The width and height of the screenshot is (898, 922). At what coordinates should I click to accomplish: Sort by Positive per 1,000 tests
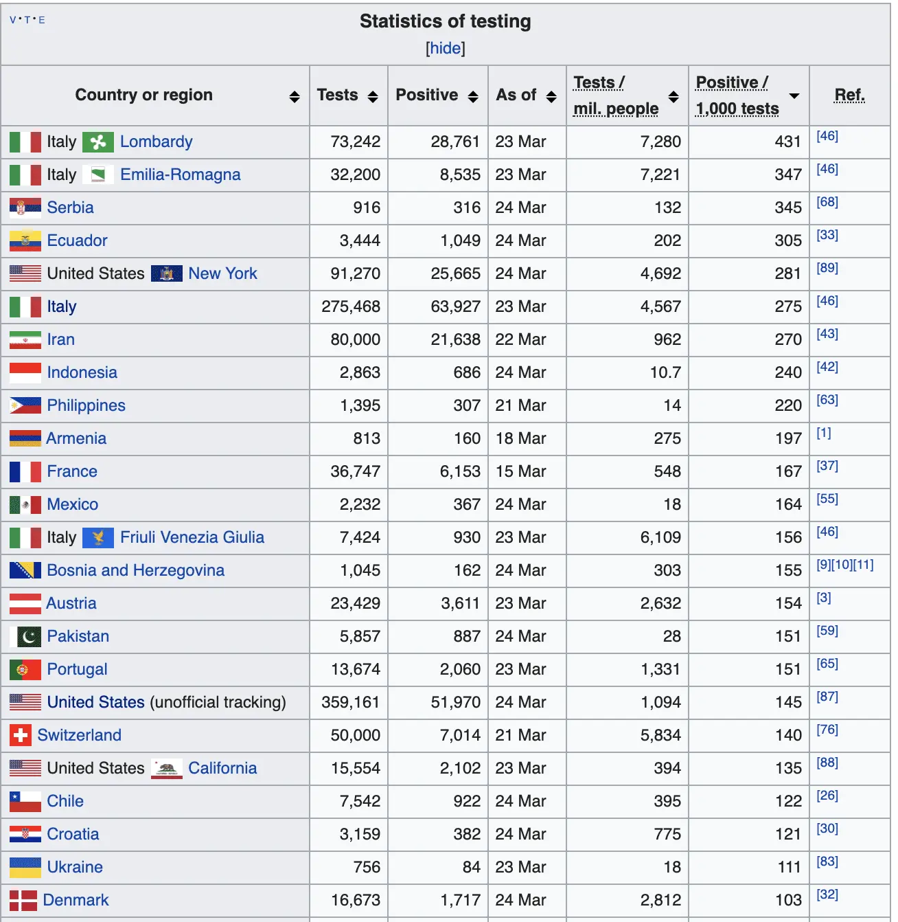click(x=794, y=96)
